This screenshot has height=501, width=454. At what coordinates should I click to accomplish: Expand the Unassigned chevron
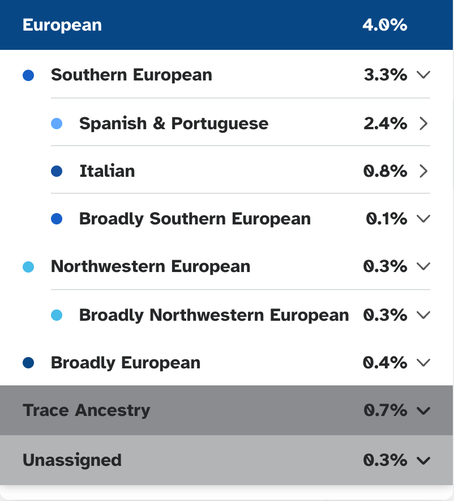click(423, 460)
